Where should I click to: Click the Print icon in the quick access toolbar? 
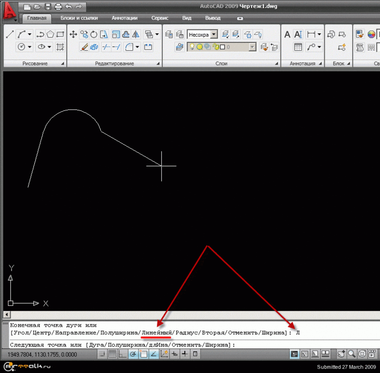(x=58, y=6)
